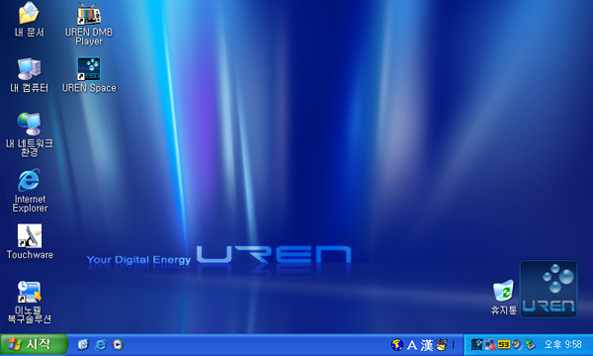Image resolution: width=593 pixels, height=356 pixels.
Task: Launch Windows Media Player from quick launch
Action: click(x=118, y=345)
